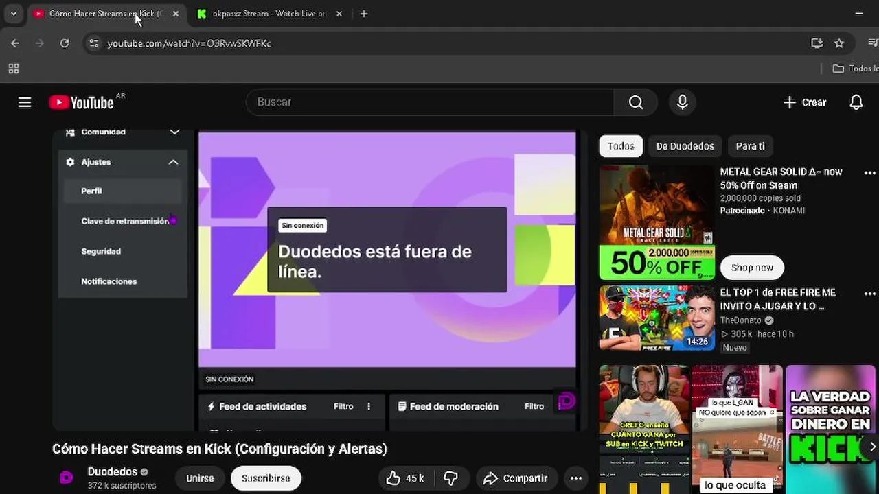This screenshot has height=494, width=879.
Task: Click the YouTube logo
Action: click(x=82, y=102)
